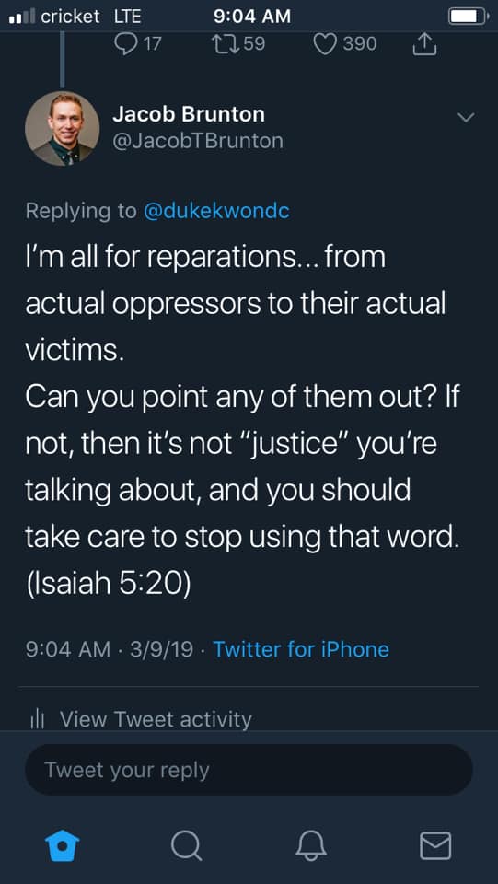This screenshot has width=498, height=884.
Task: Tap the 390 likes count
Action: click(360, 43)
